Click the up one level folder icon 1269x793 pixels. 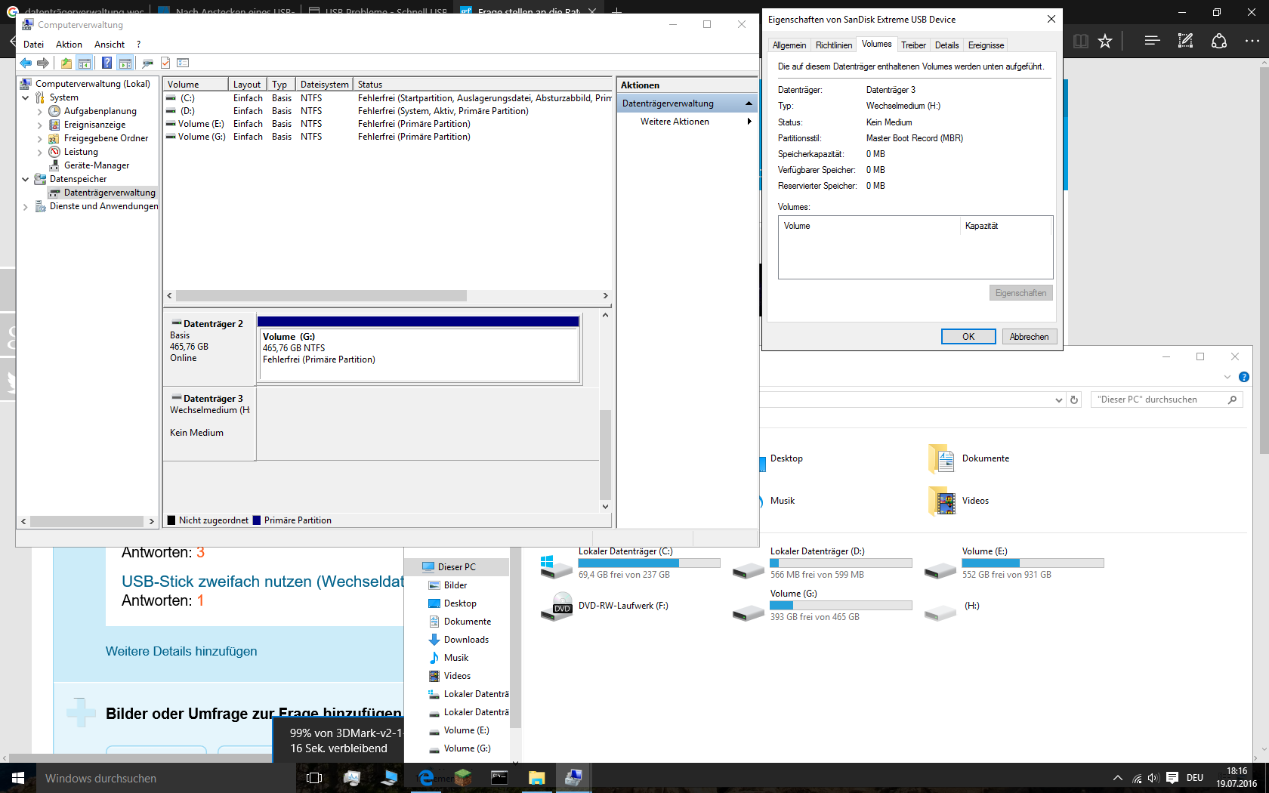66,63
